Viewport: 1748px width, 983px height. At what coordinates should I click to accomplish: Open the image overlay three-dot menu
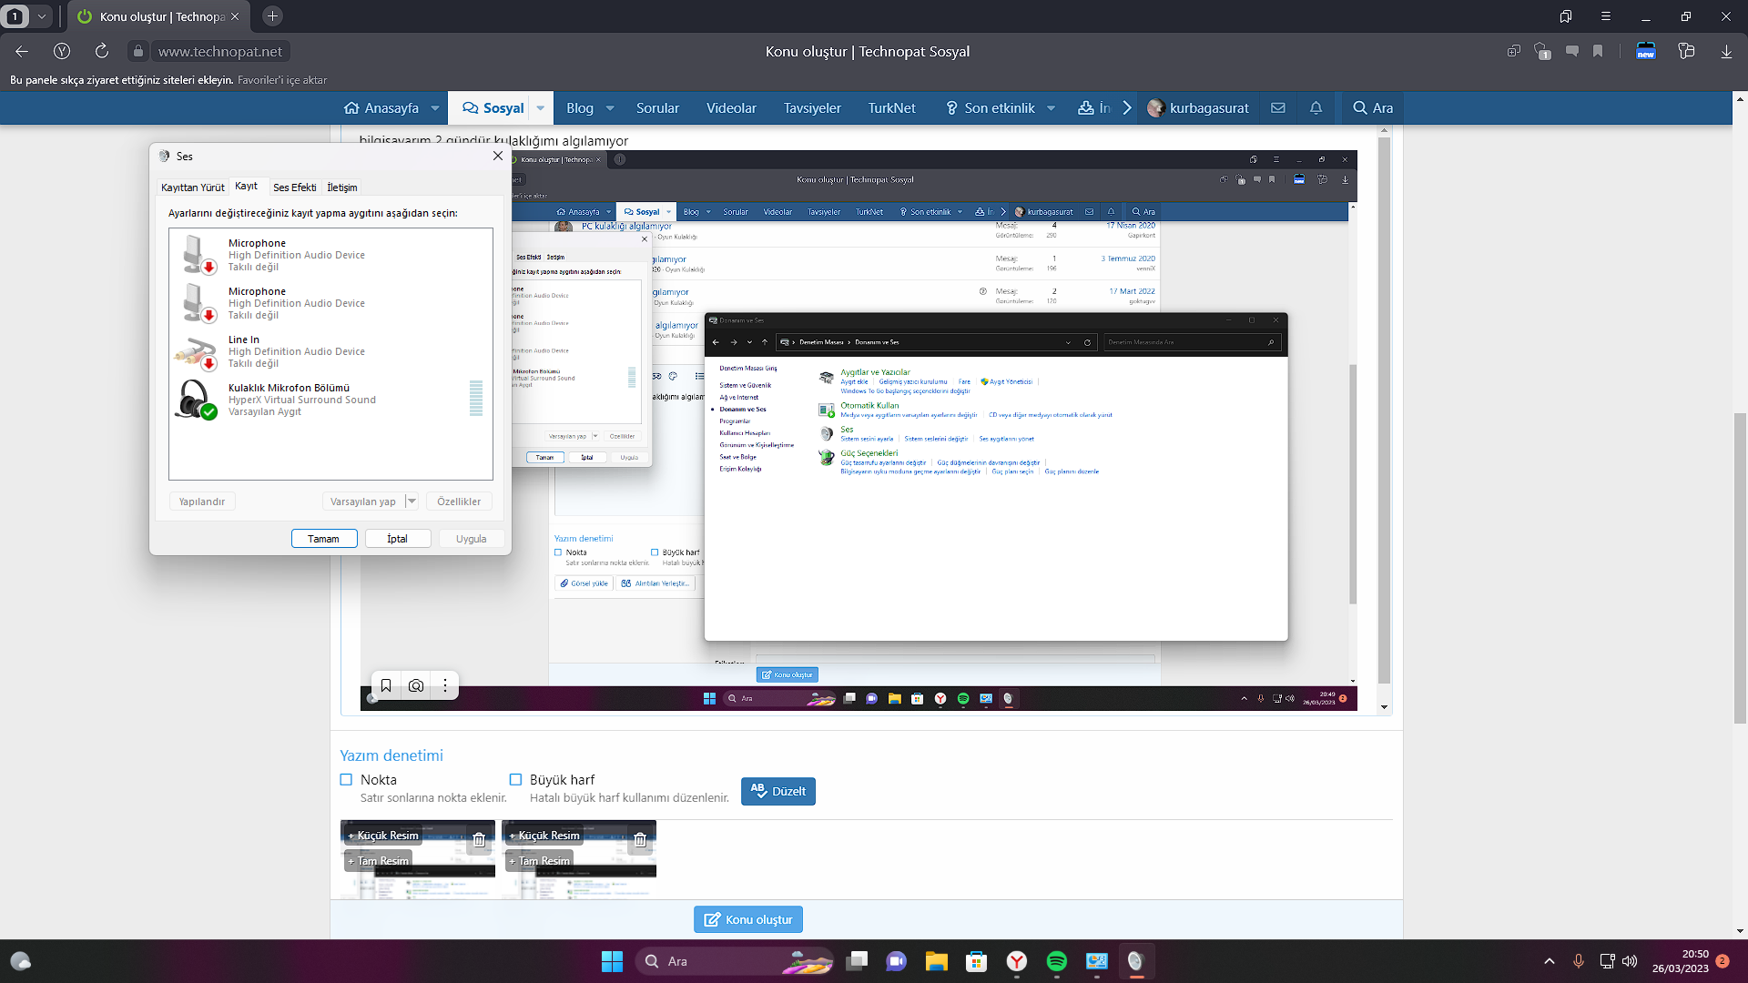point(445,685)
